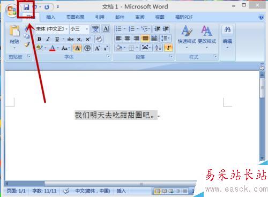Viewport: 268px width, 197px height.
Task: Click the Copy icon in clipboard group
Action: coord(27,36)
